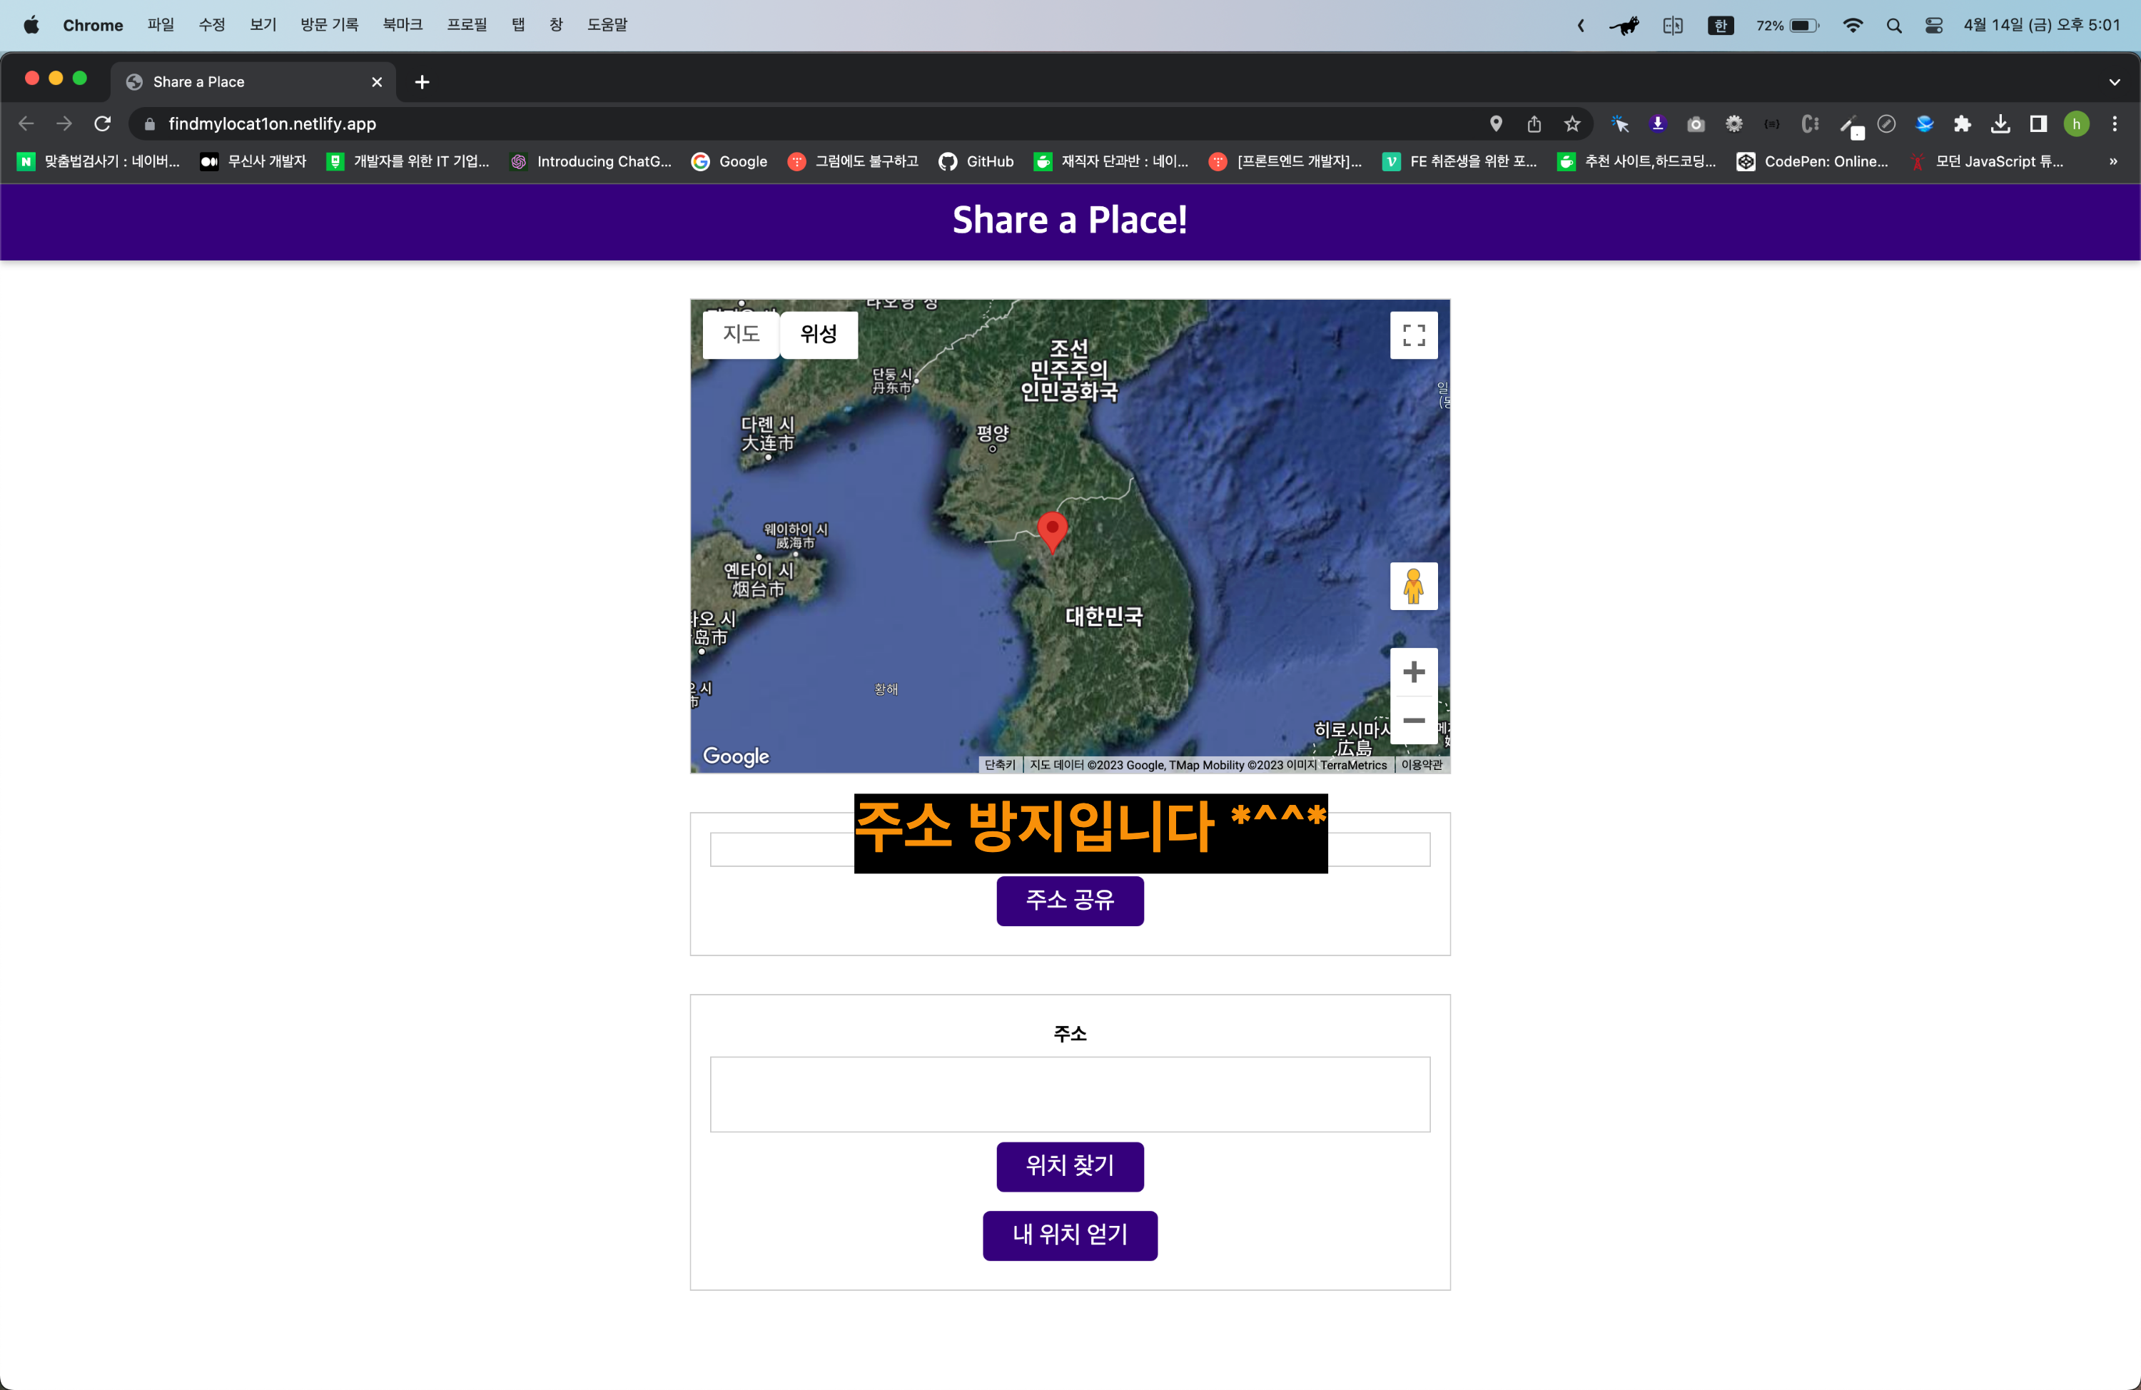Zoom in the map with plus
This screenshot has width=2141, height=1390.
(x=1413, y=671)
